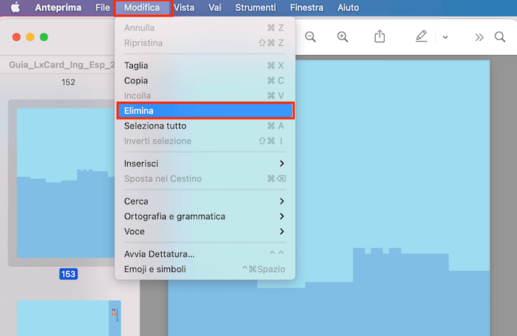Viewport: 517px width, 336px height.
Task: Click the green full screen button
Action: click(44, 37)
